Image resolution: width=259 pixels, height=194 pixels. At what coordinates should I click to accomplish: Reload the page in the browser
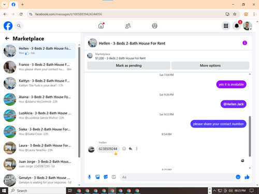[21, 14]
